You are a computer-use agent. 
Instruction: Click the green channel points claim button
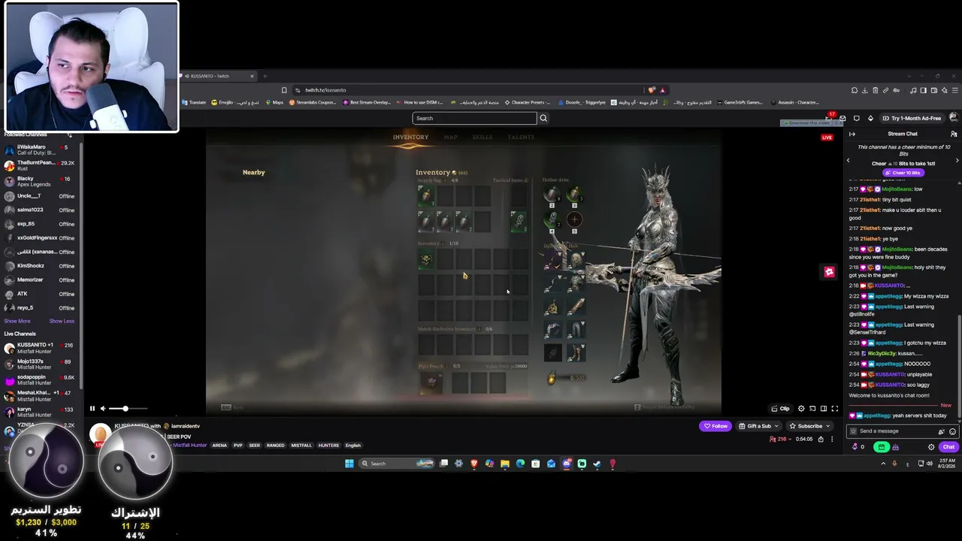coord(882,447)
